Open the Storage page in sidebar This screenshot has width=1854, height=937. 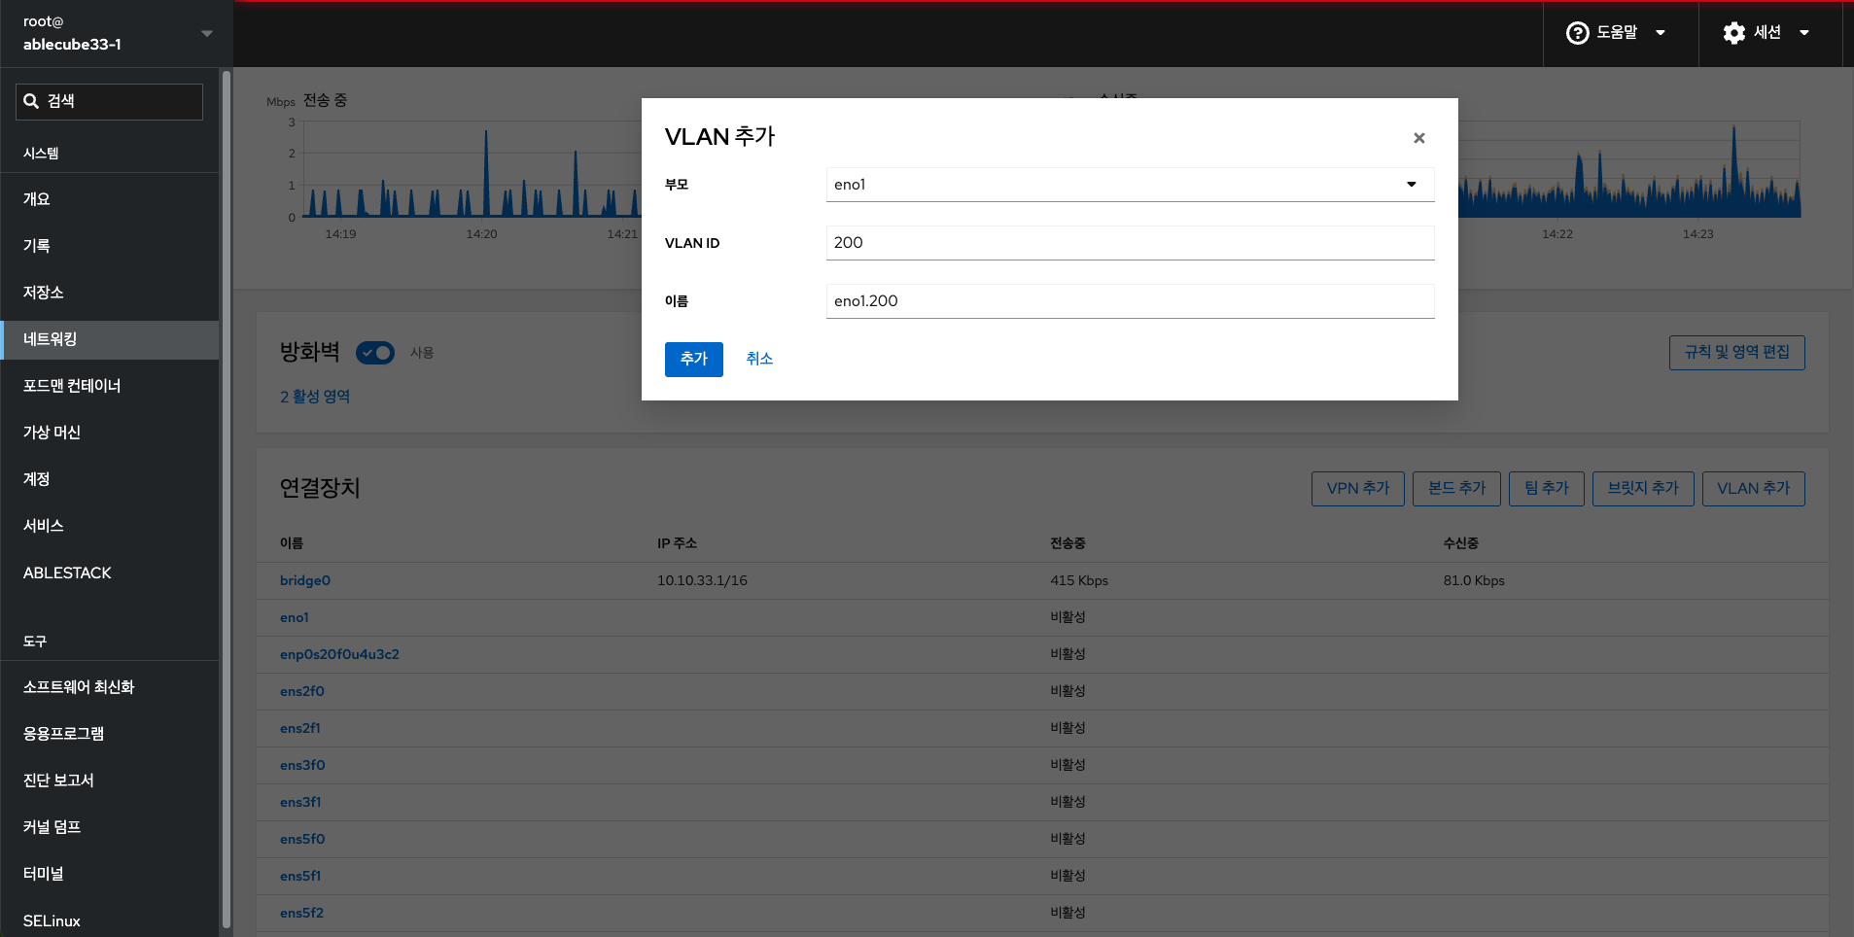(x=44, y=293)
